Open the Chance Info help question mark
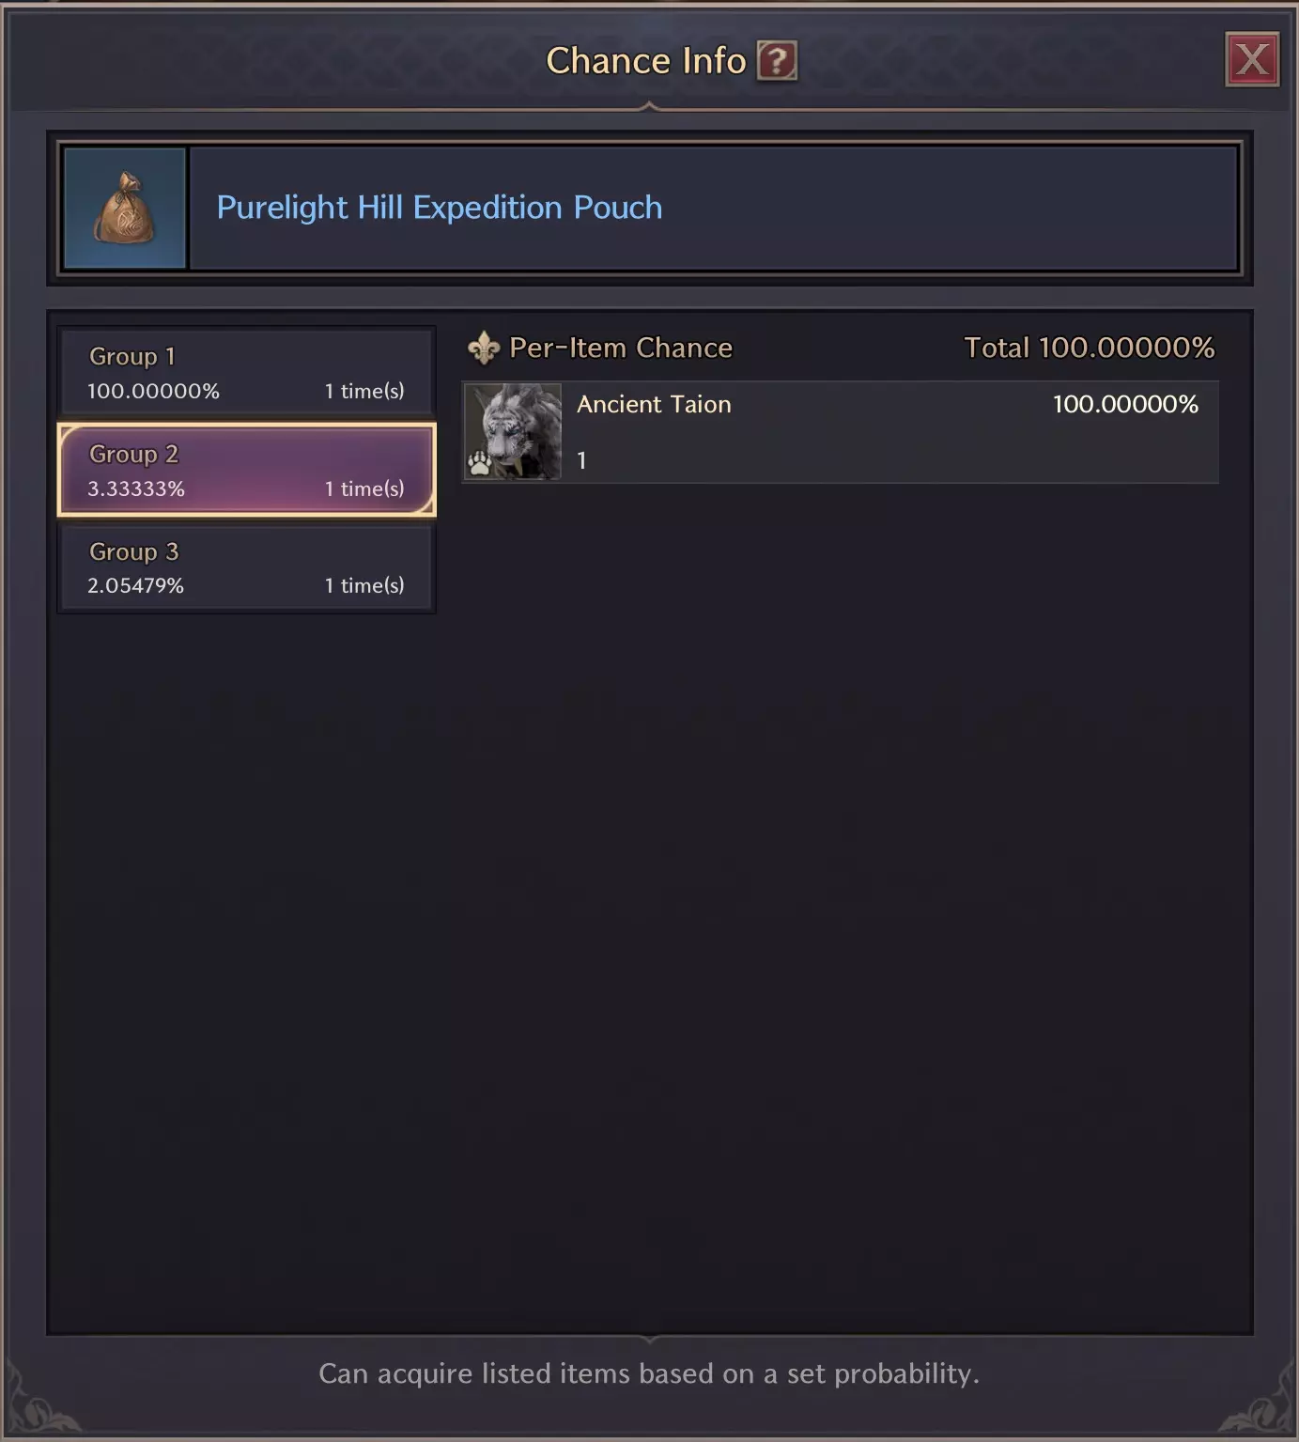This screenshot has height=1442, width=1299. [777, 61]
